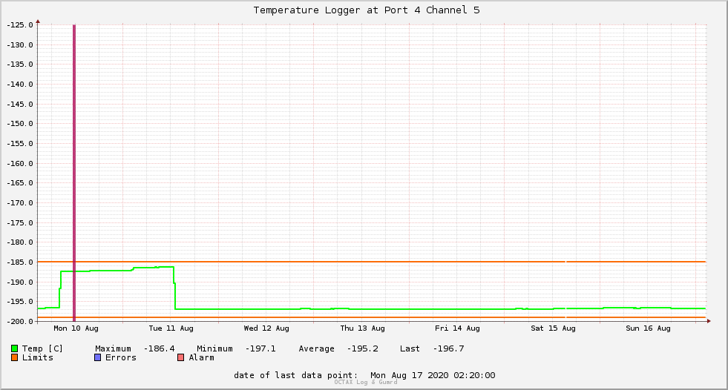Image resolution: width=728 pixels, height=390 pixels.
Task: Click the 'Tue 11 Aug' x-axis label
Action: [171, 328]
